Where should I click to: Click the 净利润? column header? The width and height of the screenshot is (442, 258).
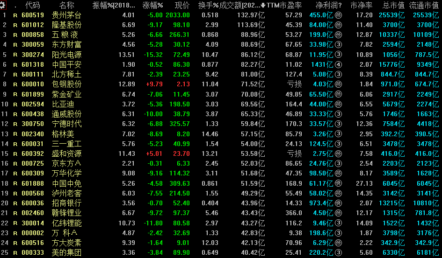pyautogui.click(x=329, y=5)
